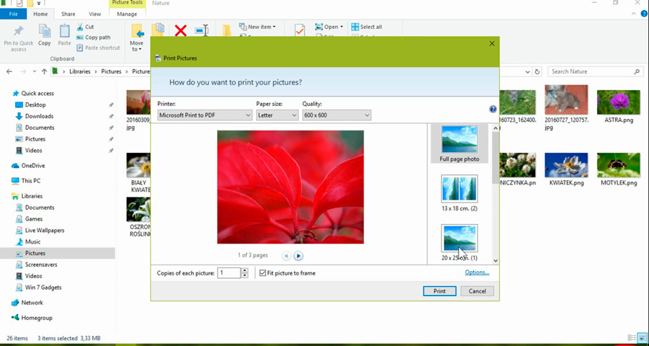Go back with the Explorer back arrow
Screen dimensions: 649x346
(x=9, y=71)
